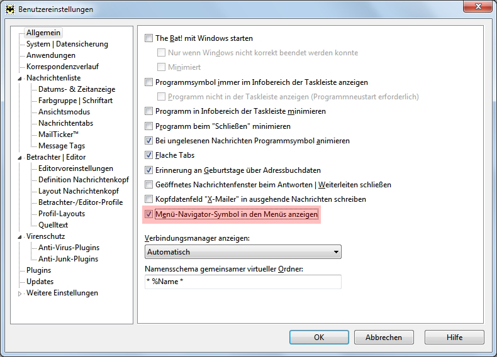Click the Namensschema virtueller Ordner text field
The width and height of the screenshot is (497, 357).
243,282
